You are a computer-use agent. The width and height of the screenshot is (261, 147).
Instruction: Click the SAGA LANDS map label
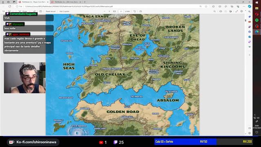95,16
